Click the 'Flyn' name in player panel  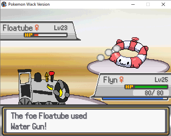coord(110,80)
